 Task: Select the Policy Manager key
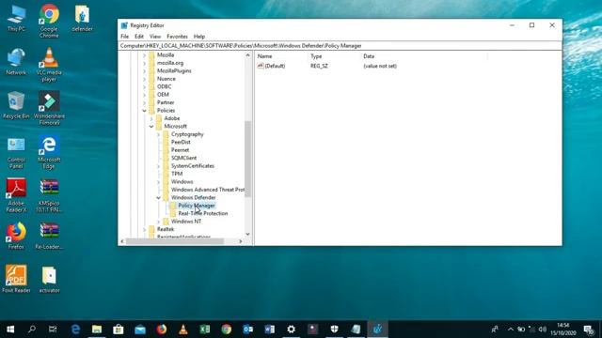pyautogui.click(x=197, y=206)
